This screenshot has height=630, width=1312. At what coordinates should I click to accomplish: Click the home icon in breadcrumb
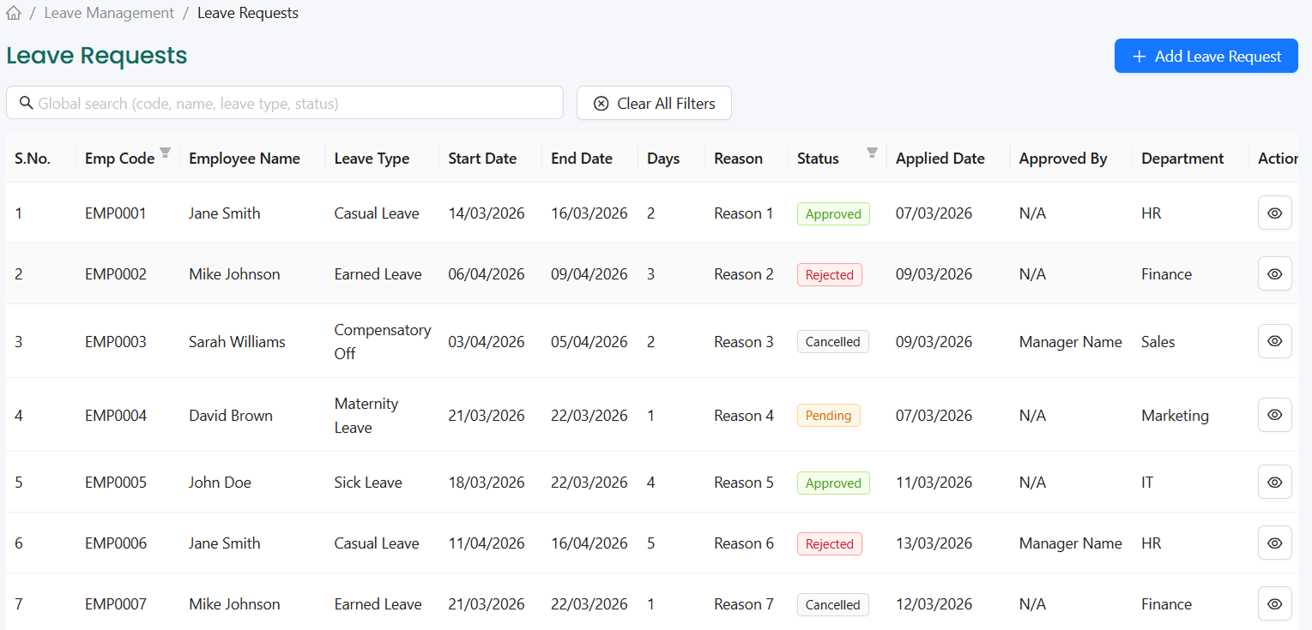pyautogui.click(x=14, y=13)
